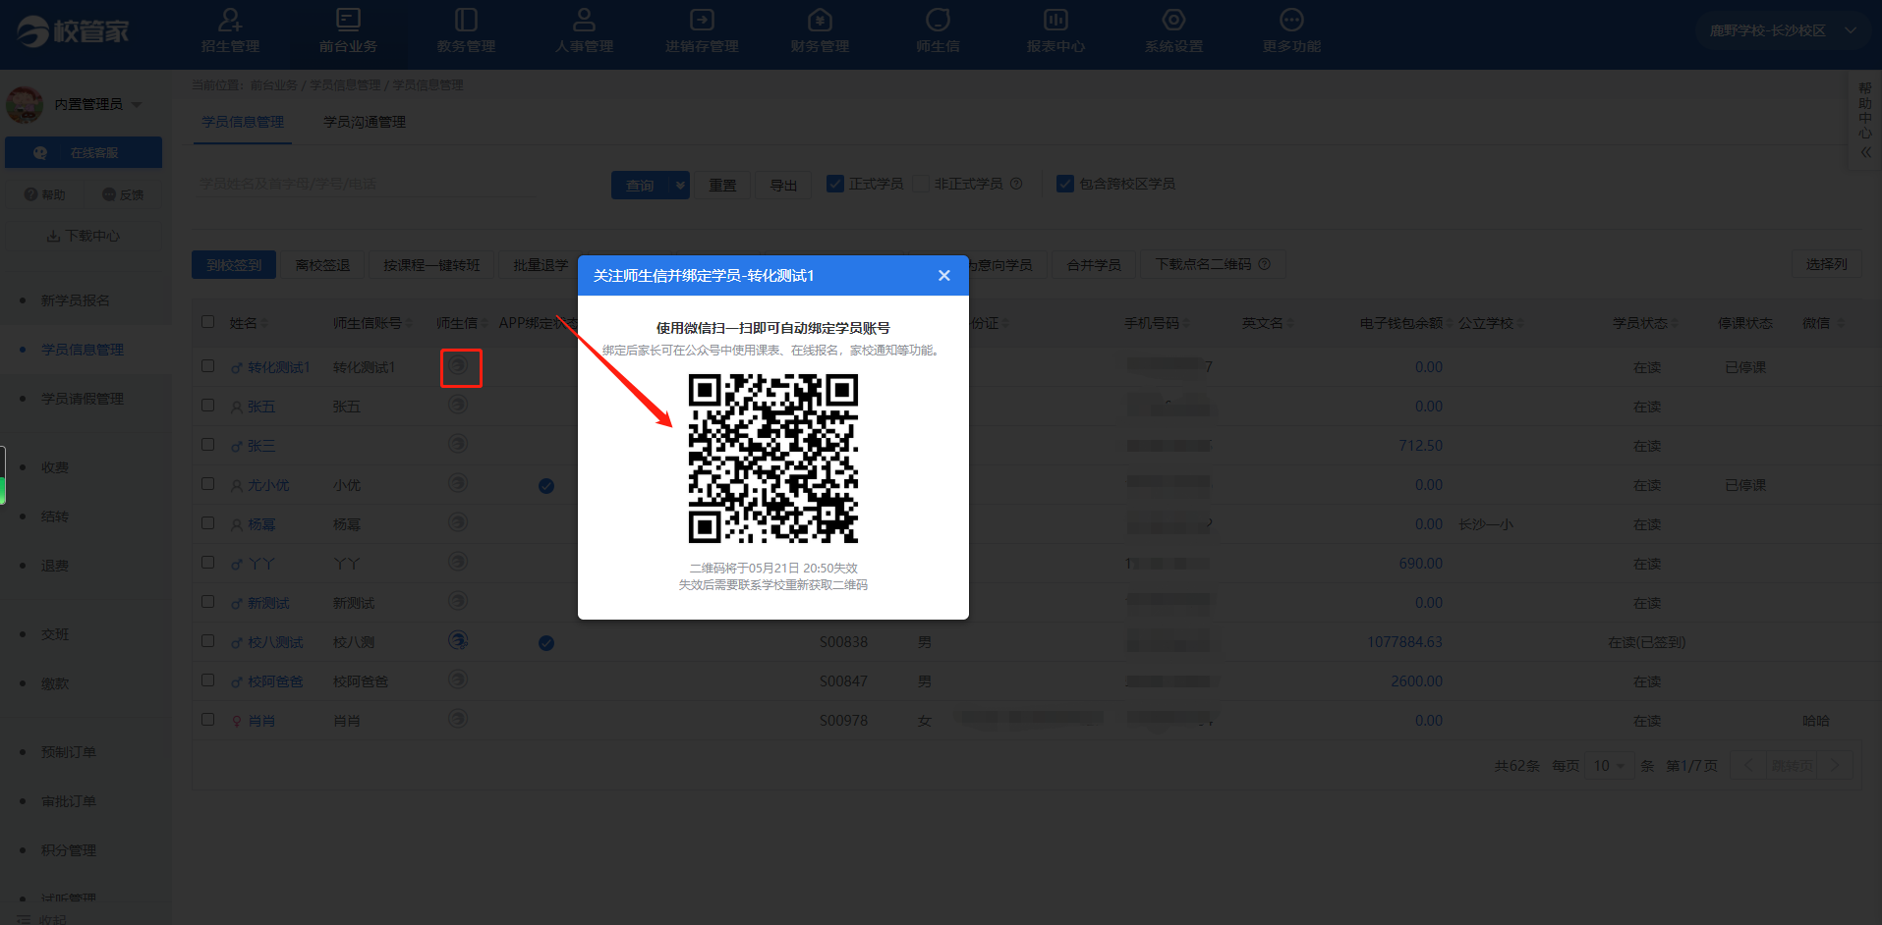
Task: Toggle the 包含跨校区学员 checkbox
Action: (x=1065, y=184)
